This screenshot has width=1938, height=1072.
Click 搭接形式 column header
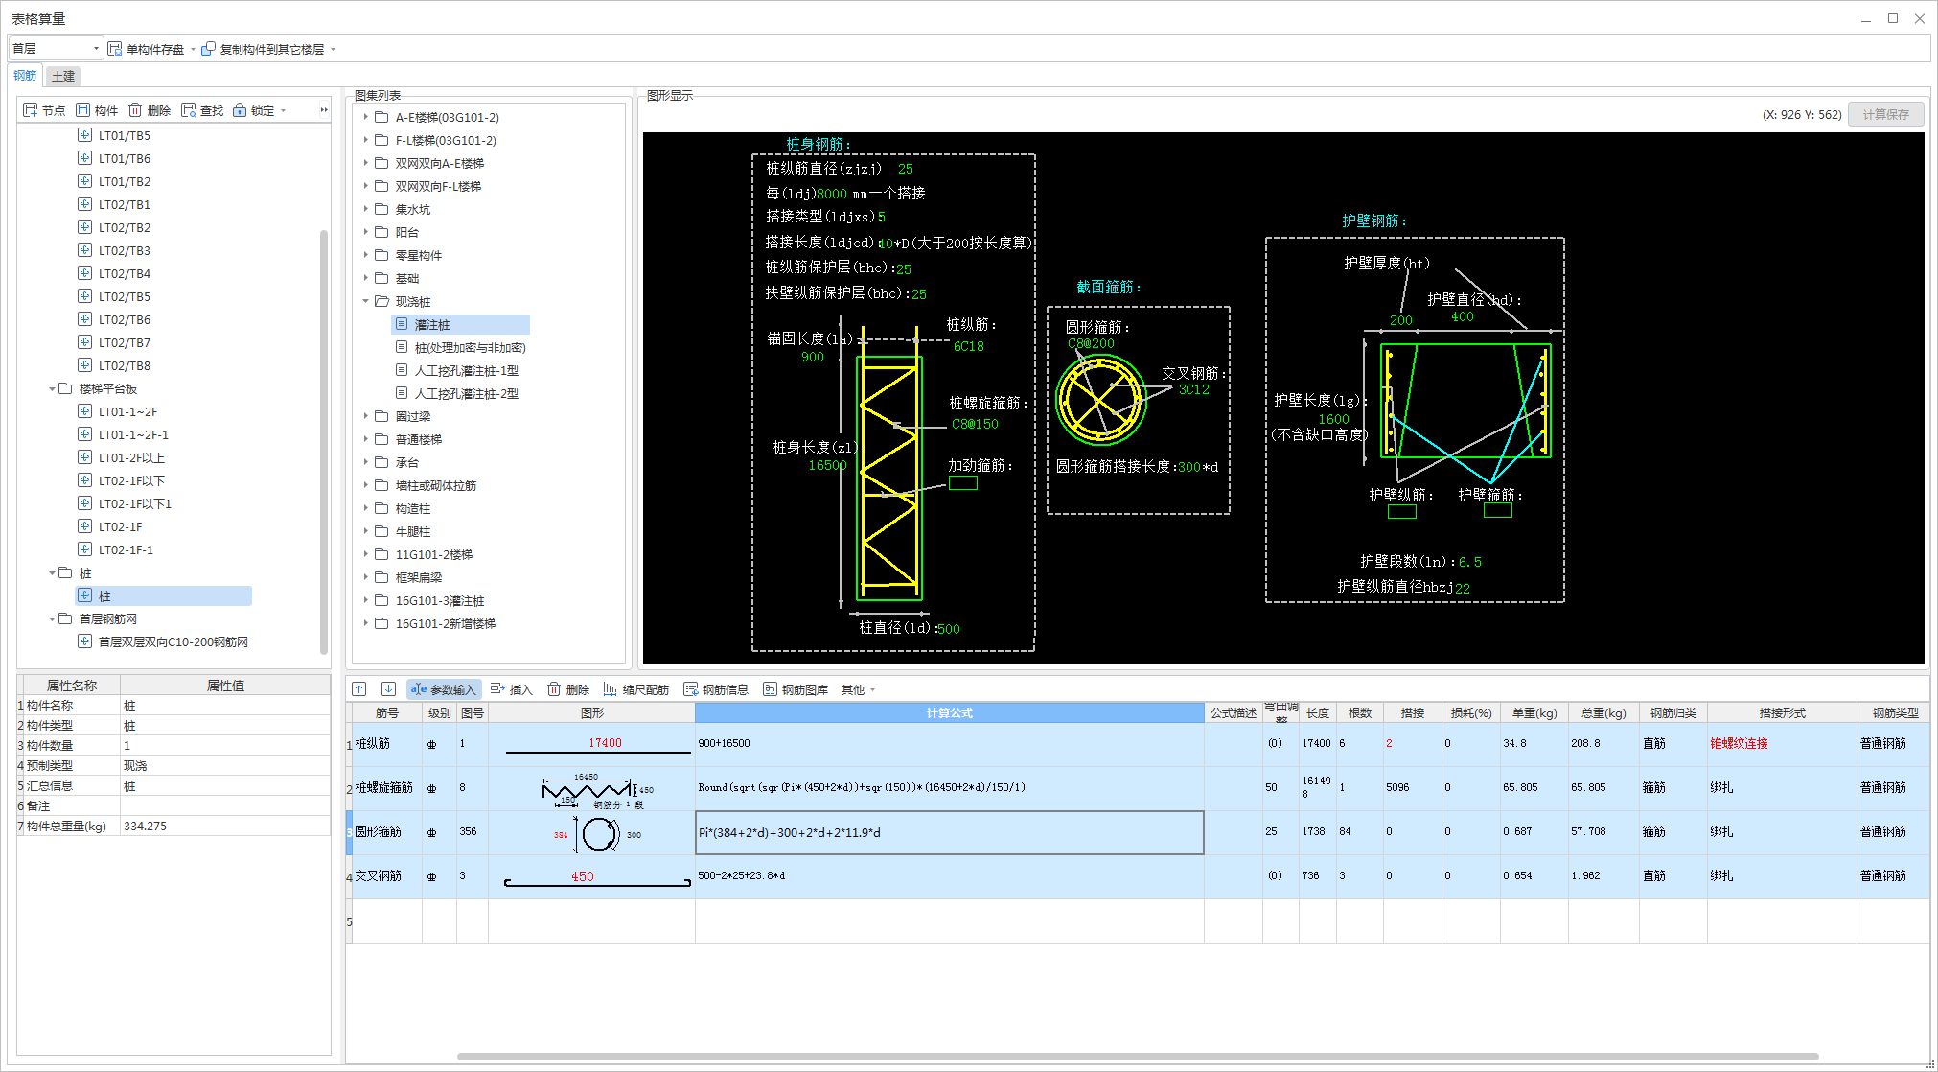click(x=1782, y=712)
